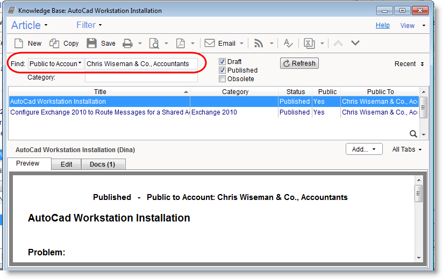This screenshot has width=443, height=279.
Task: Expand the Add... dropdown button
Action: point(363,149)
